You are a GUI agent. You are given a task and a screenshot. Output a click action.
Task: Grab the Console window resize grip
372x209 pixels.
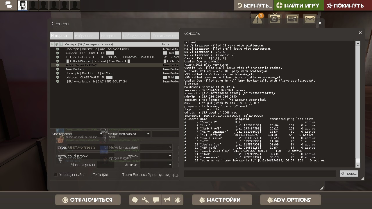pyautogui.click(x=362, y=179)
